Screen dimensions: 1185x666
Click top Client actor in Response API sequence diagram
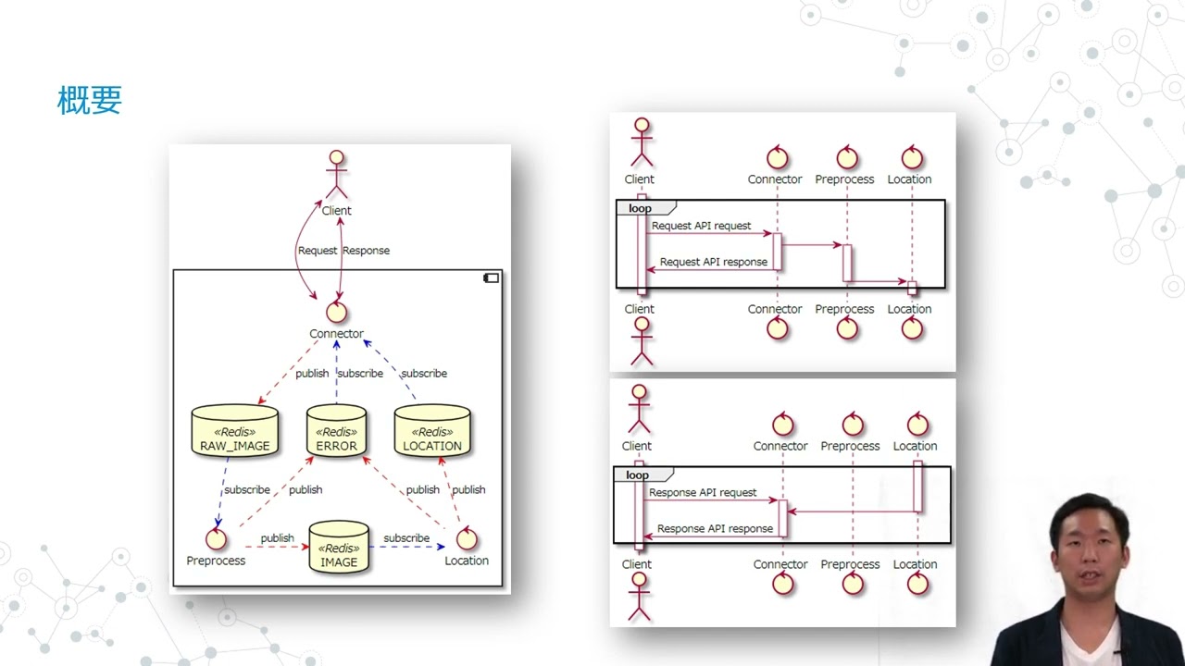coord(637,410)
